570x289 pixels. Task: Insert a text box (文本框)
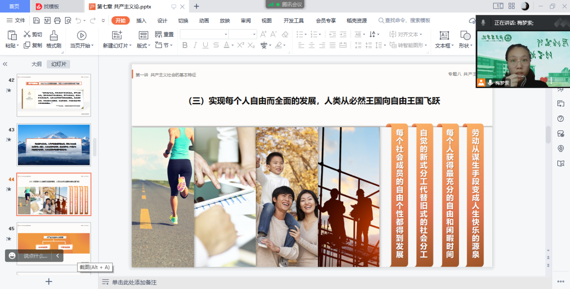tap(444, 36)
